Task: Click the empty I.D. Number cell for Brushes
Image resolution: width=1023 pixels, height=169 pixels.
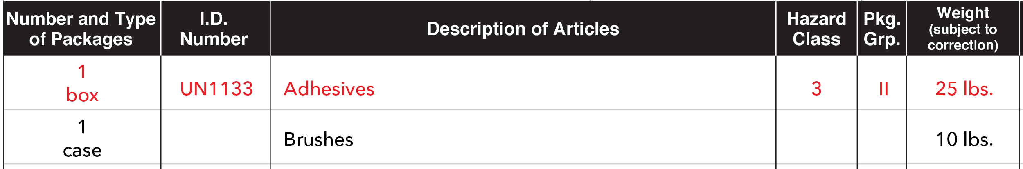Action: (216, 139)
